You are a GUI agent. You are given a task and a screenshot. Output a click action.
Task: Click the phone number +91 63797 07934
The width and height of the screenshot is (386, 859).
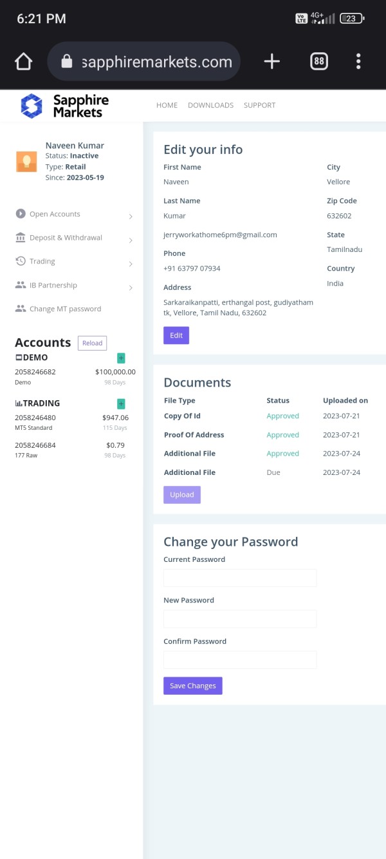point(192,268)
